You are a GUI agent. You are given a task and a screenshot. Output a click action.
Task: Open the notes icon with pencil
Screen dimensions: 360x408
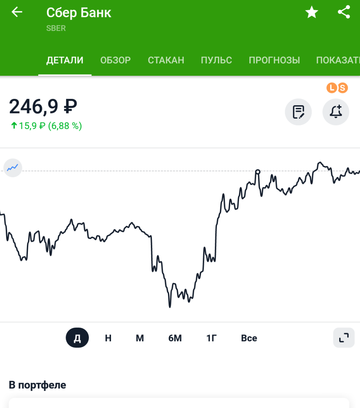tap(298, 112)
